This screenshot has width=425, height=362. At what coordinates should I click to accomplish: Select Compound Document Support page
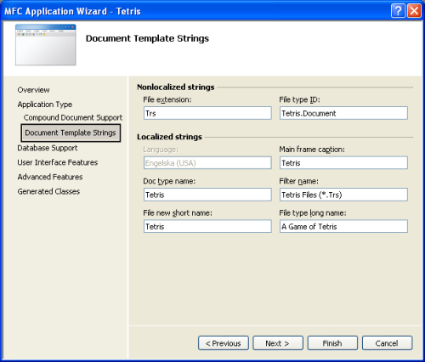pos(73,117)
